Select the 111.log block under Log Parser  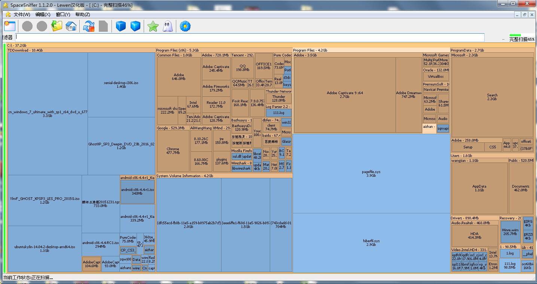[x=278, y=113]
